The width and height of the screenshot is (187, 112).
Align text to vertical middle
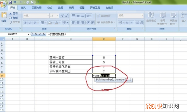coord(78,16)
